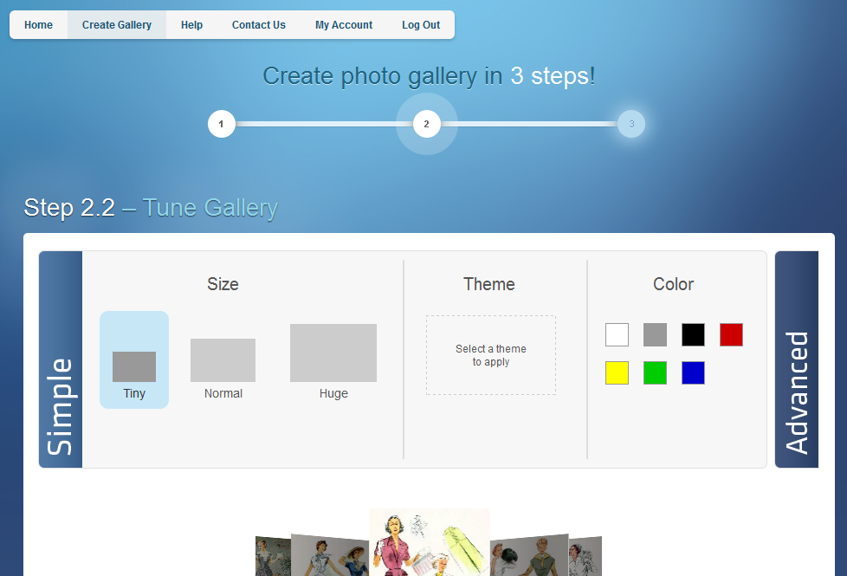Viewport: 847px width, 576px height.
Task: Select the Tiny gallery size
Action: tap(134, 359)
